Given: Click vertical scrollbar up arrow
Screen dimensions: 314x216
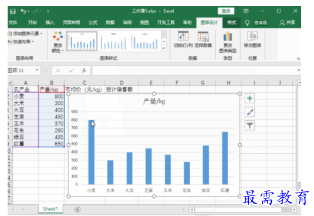Looking at the screenshot, I should [x=299, y=83].
